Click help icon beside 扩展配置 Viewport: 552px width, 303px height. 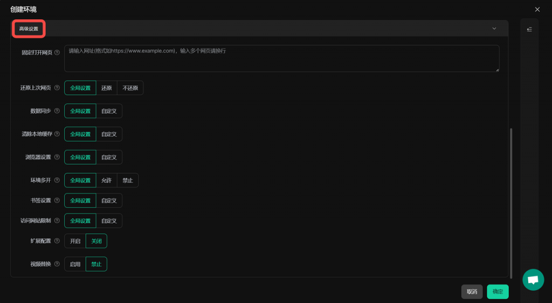(x=57, y=241)
